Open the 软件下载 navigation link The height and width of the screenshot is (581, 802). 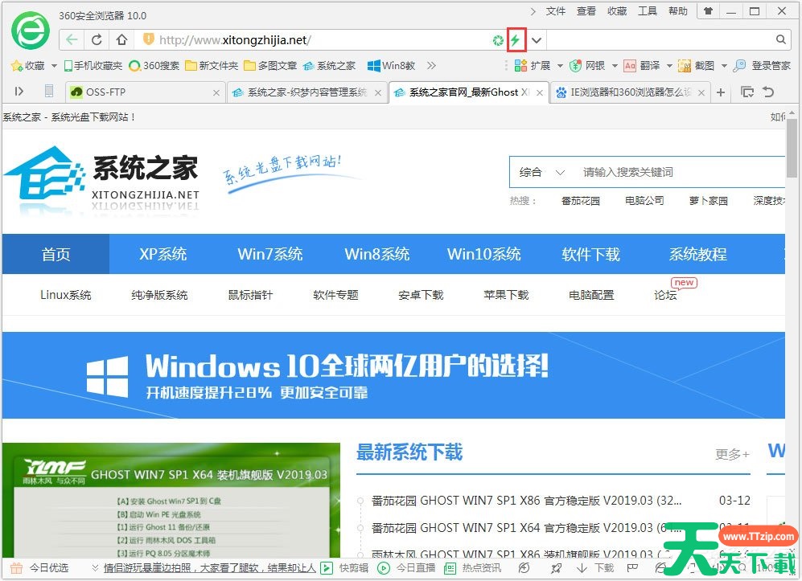point(590,254)
